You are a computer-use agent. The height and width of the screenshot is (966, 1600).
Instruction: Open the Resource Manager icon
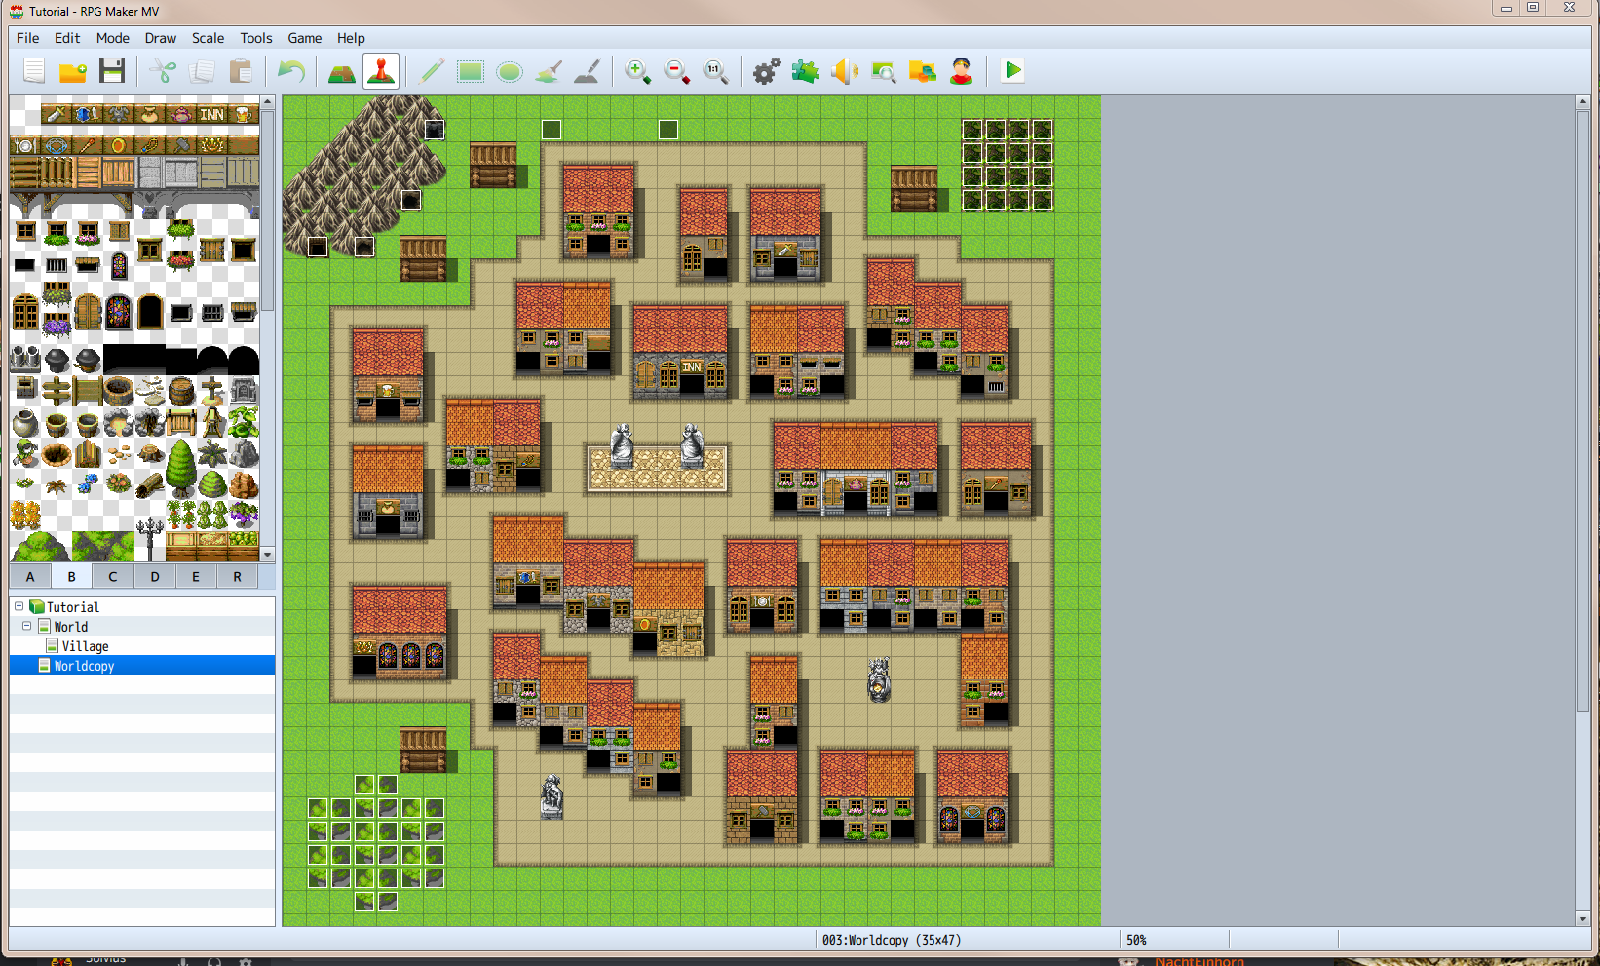coord(923,71)
